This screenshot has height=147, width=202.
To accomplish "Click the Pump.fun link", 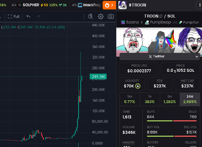I will click(x=189, y=22).
